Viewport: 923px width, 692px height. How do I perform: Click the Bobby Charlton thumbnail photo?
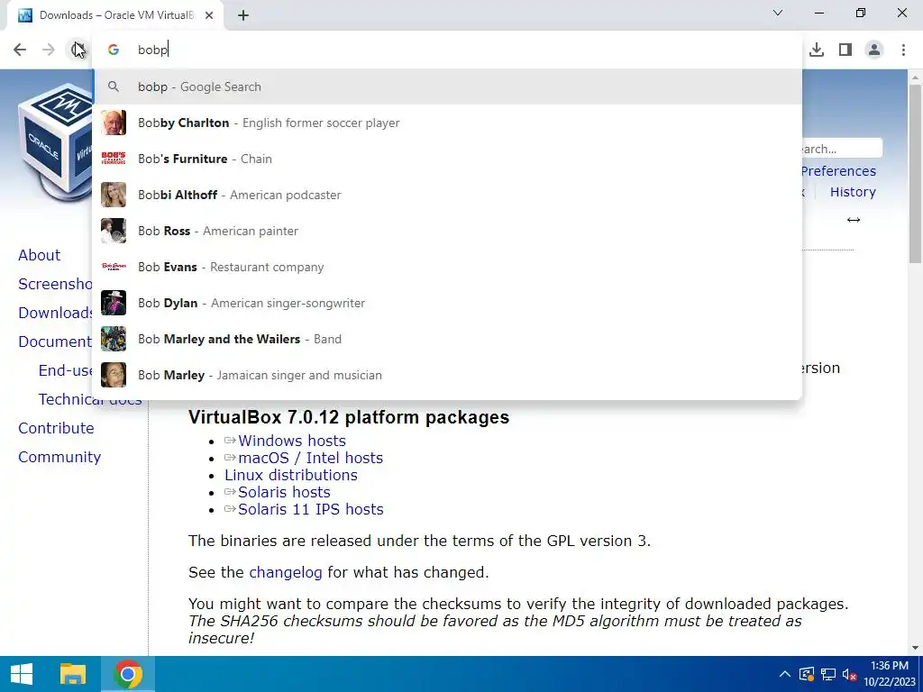pyautogui.click(x=114, y=123)
